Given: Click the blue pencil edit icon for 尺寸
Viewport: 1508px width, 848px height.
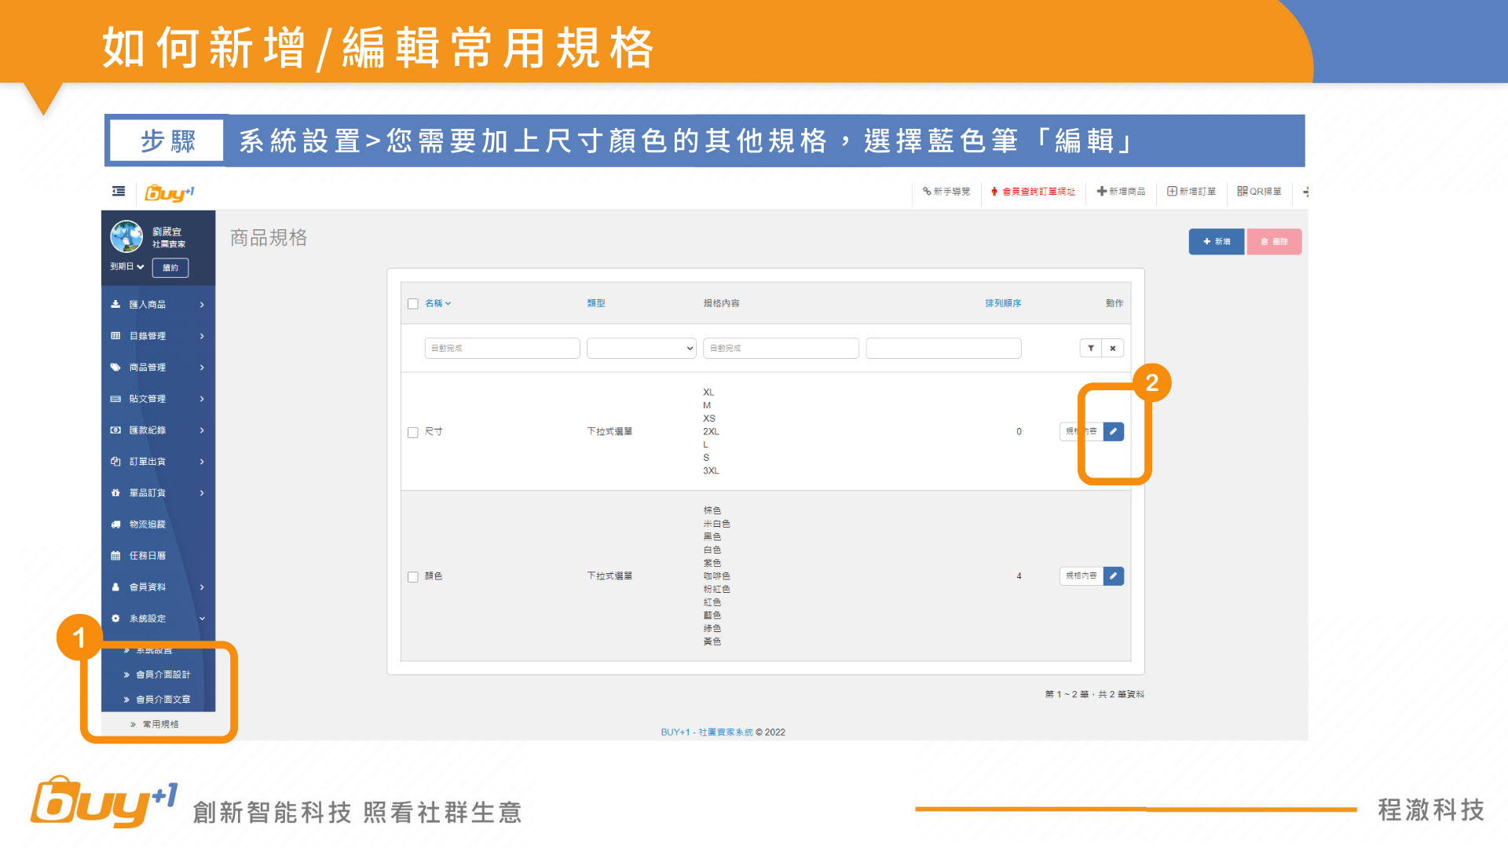Looking at the screenshot, I should click(x=1113, y=431).
